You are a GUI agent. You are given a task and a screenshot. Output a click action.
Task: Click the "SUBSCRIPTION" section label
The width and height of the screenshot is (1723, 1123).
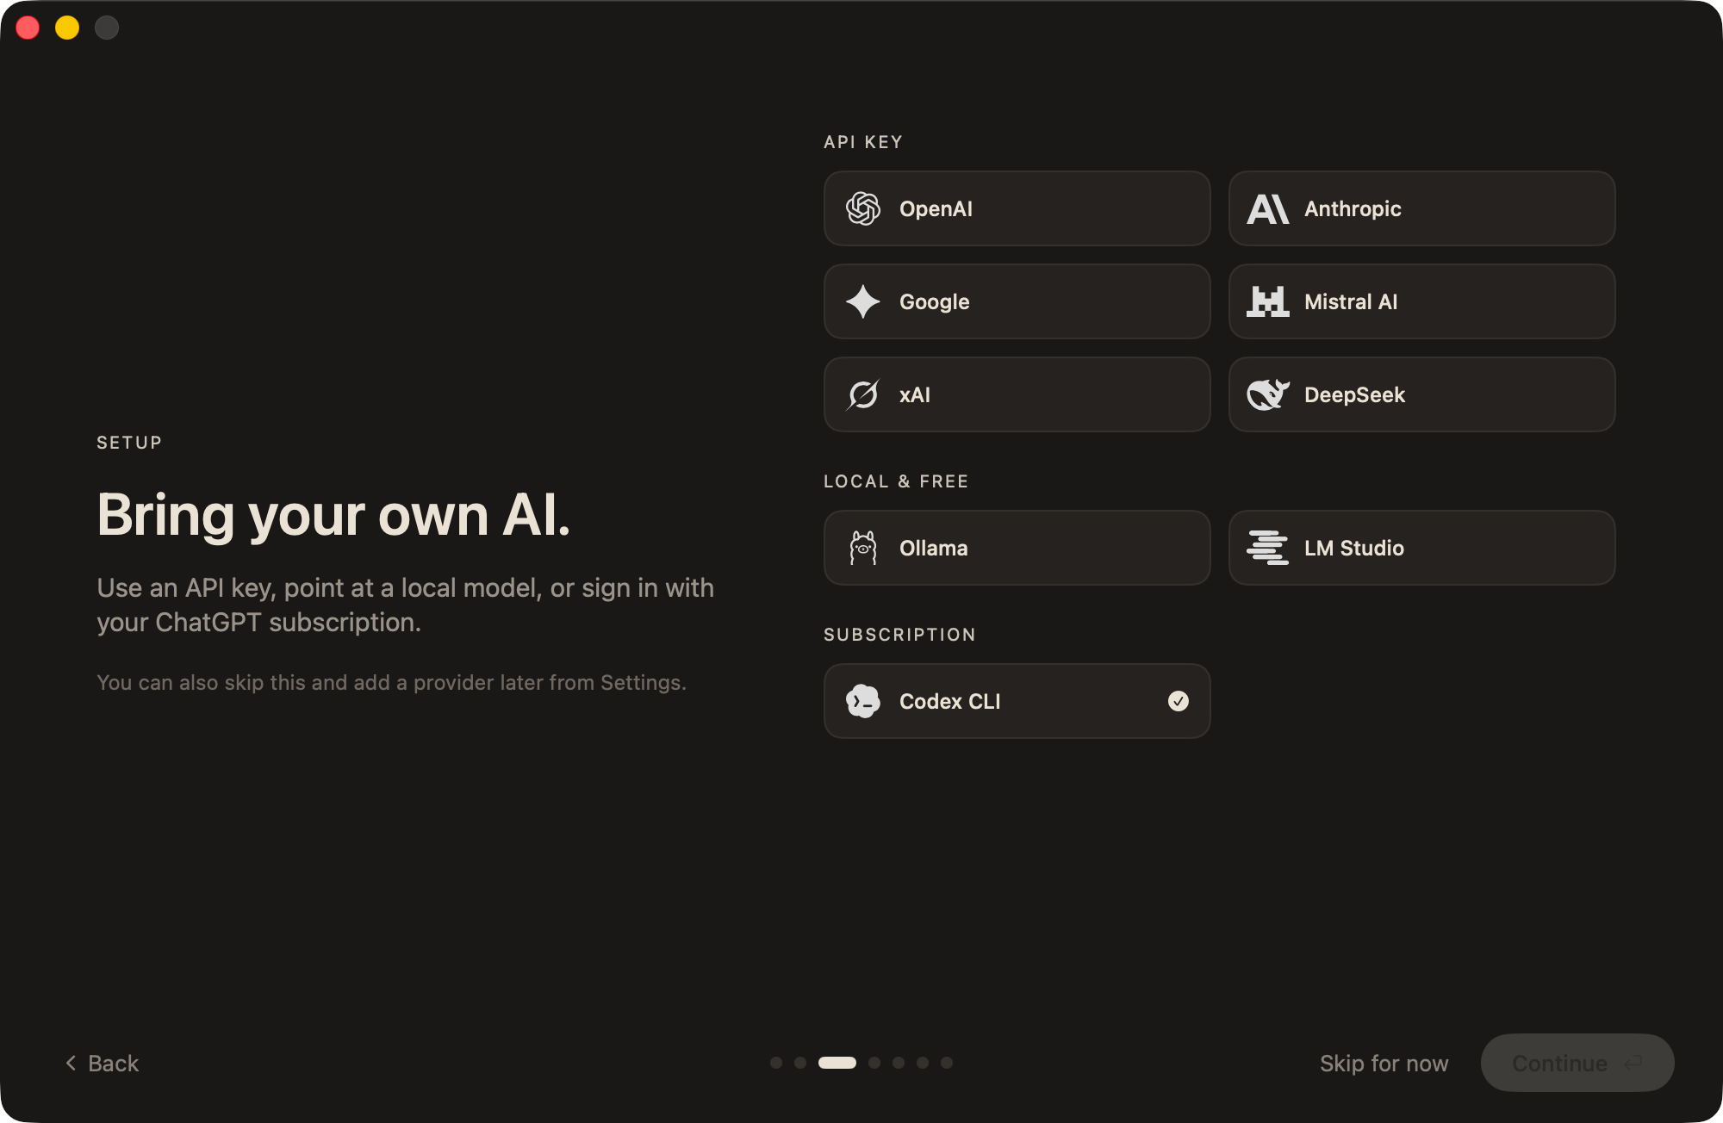[899, 635]
